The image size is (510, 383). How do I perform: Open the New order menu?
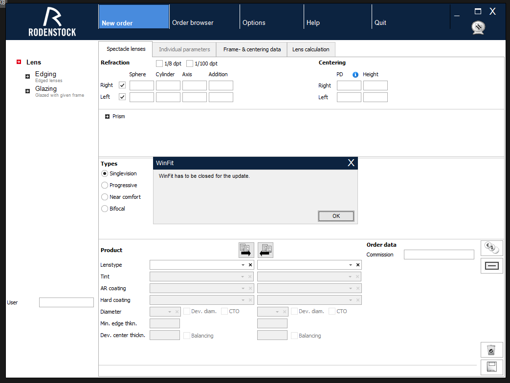(x=133, y=17)
